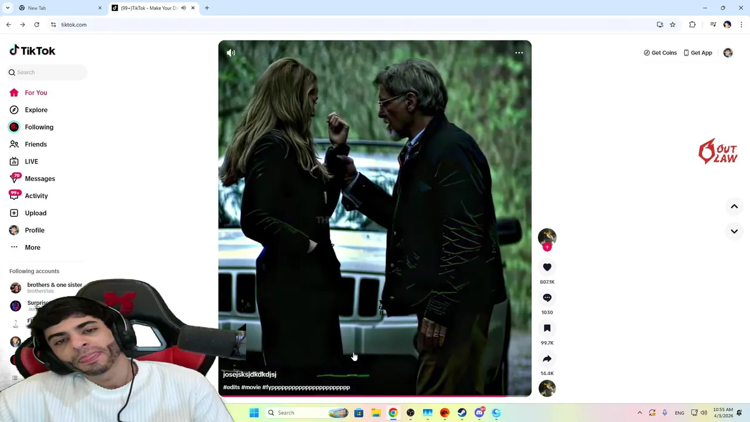The height and width of the screenshot is (422, 750).
Task: Open the Windows Start menu
Action: [x=254, y=413]
